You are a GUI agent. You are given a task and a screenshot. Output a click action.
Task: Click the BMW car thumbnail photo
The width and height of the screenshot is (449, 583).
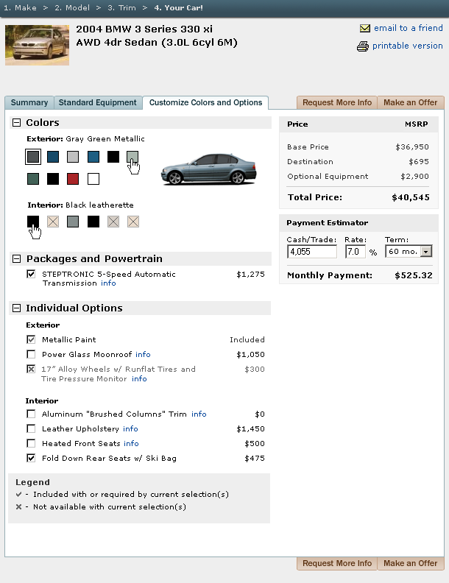tap(37, 45)
